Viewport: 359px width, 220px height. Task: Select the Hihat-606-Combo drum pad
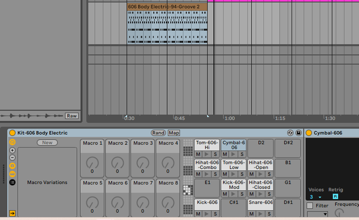click(207, 165)
